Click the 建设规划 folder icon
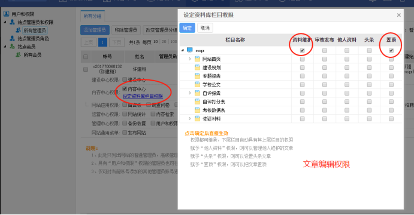The image size is (414, 215). pos(197,67)
